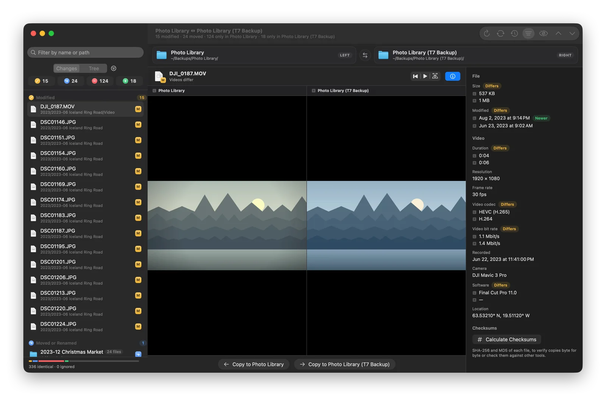
Task: Click the video file icon beside DJI_0187.MOV title
Action: [x=160, y=76]
